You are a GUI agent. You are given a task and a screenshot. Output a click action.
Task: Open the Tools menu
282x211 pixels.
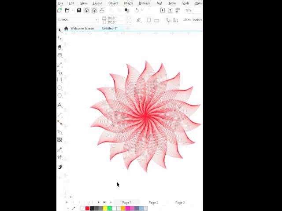(186, 3)
